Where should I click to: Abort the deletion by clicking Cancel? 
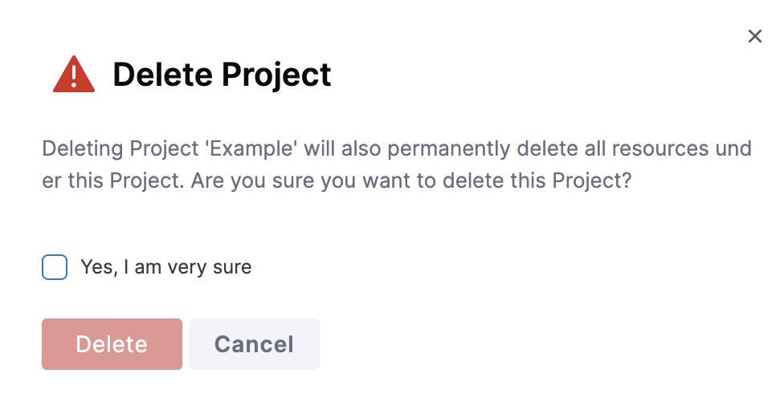tap(254, 344)
